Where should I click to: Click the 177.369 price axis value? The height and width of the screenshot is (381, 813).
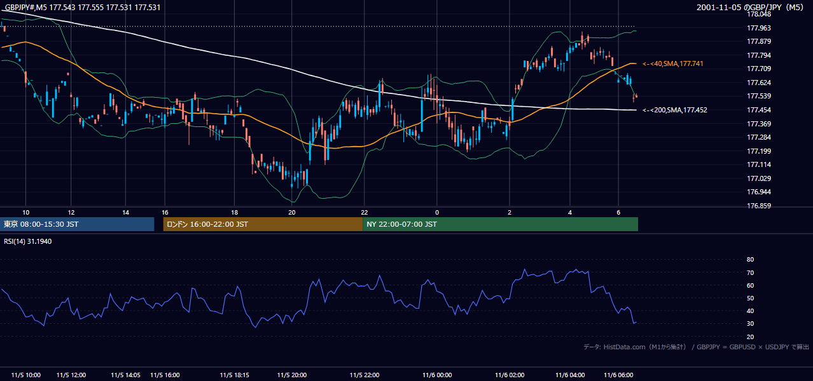click(760, 124)
